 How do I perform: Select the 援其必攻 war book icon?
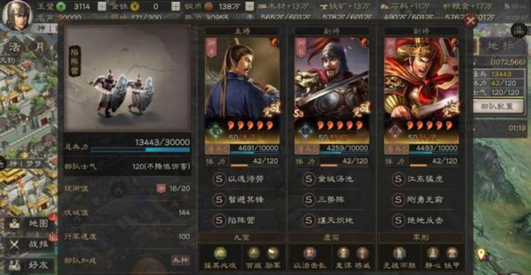[x=220, y=254]
